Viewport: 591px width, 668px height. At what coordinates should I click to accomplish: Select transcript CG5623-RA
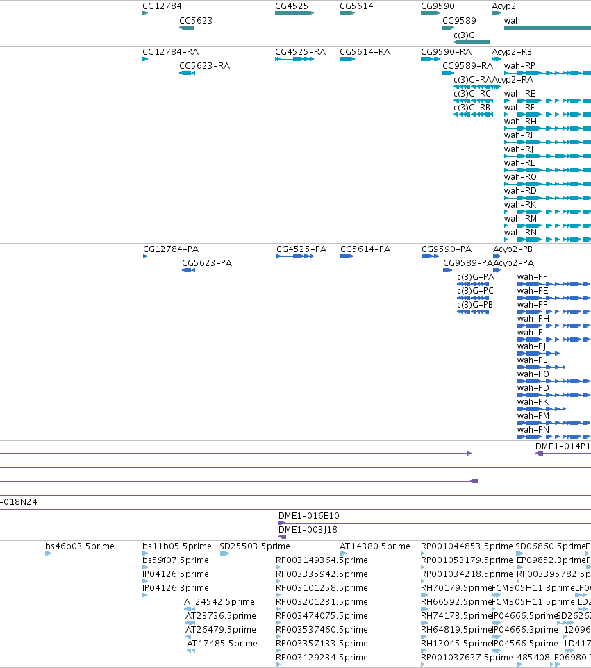(205, 65)
